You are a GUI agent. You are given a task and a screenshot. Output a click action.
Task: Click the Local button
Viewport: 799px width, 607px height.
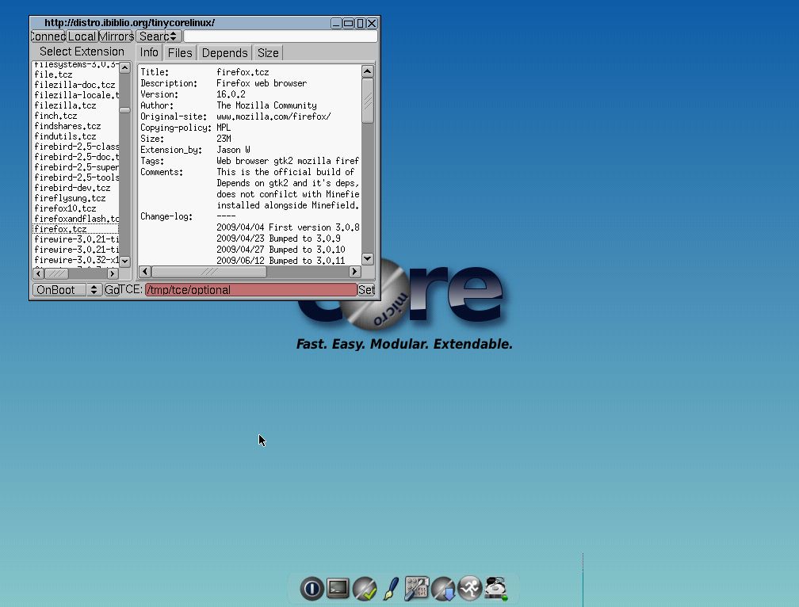(x=82, y=36)
